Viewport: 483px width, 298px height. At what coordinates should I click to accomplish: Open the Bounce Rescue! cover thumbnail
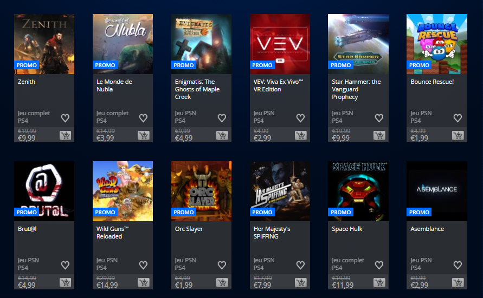point(437,44)
